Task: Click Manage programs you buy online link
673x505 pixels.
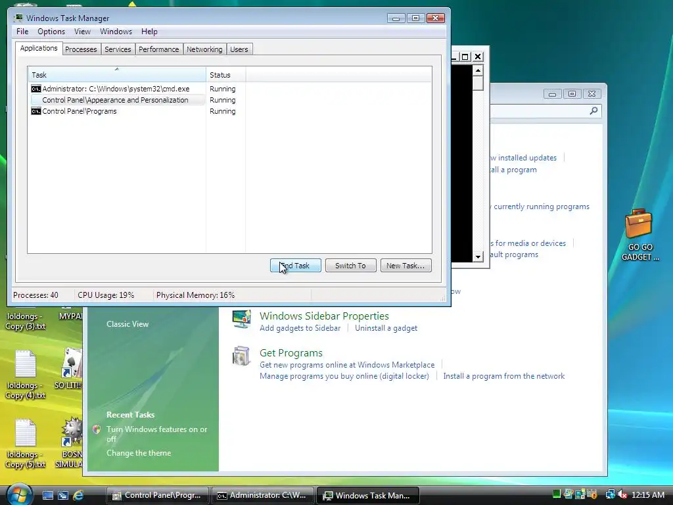Action: tap(344, 376)
